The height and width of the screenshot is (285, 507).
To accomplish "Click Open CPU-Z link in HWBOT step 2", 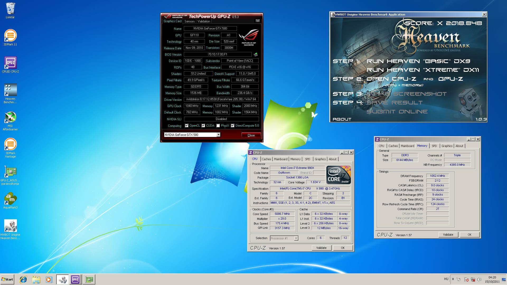I will tap(391, 79).
